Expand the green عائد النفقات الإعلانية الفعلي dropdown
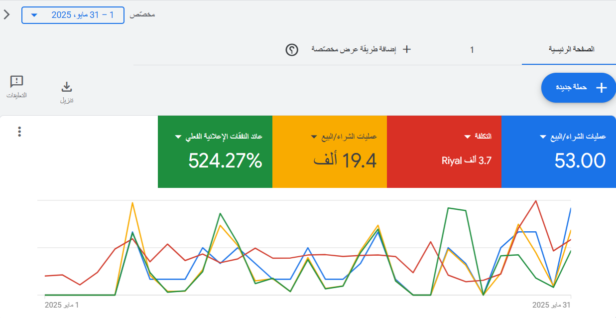Screen dimensions: 616x318 point(178,137)
